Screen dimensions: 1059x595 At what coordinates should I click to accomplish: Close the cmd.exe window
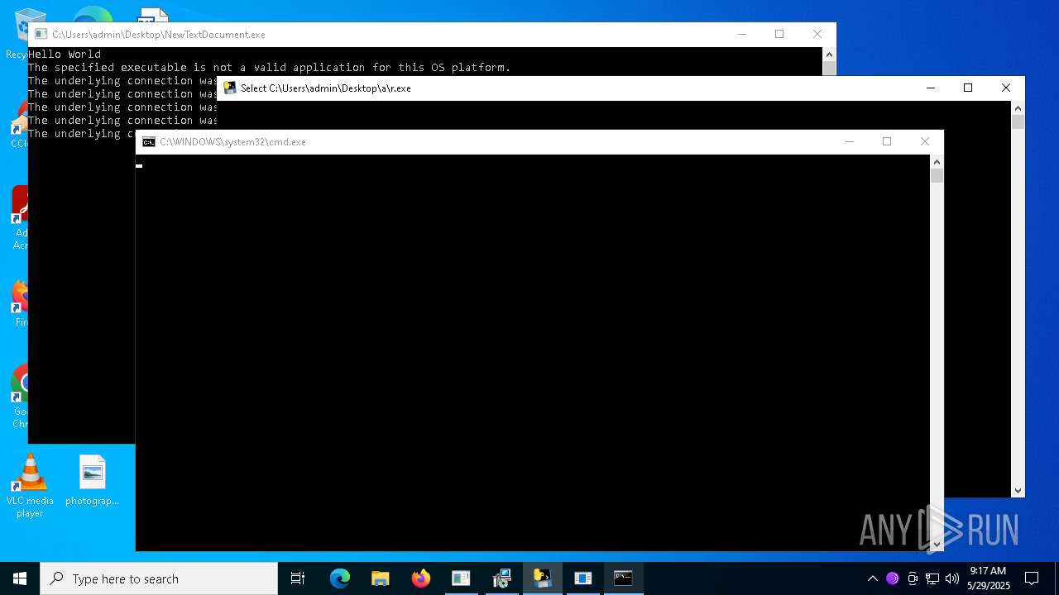pyautogui.click(x=925, y=142)
